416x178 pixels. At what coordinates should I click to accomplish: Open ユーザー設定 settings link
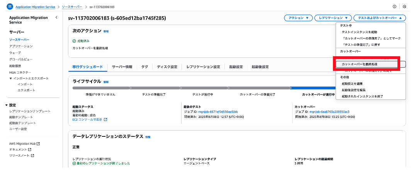pos(18,129)
